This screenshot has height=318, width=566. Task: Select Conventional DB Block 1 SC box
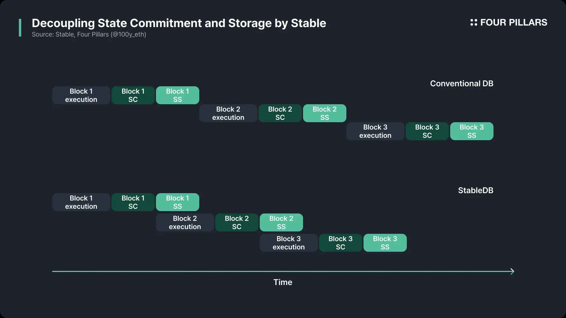point(133,95)
